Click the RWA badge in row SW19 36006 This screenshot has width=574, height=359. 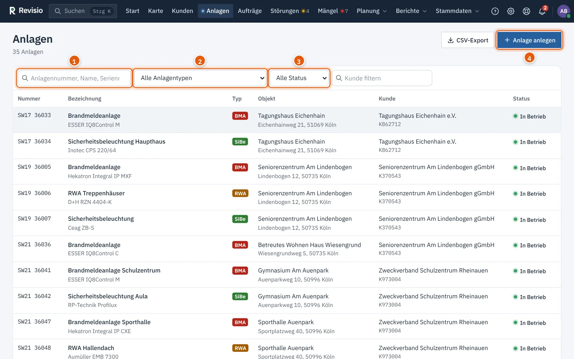[240, 194]
